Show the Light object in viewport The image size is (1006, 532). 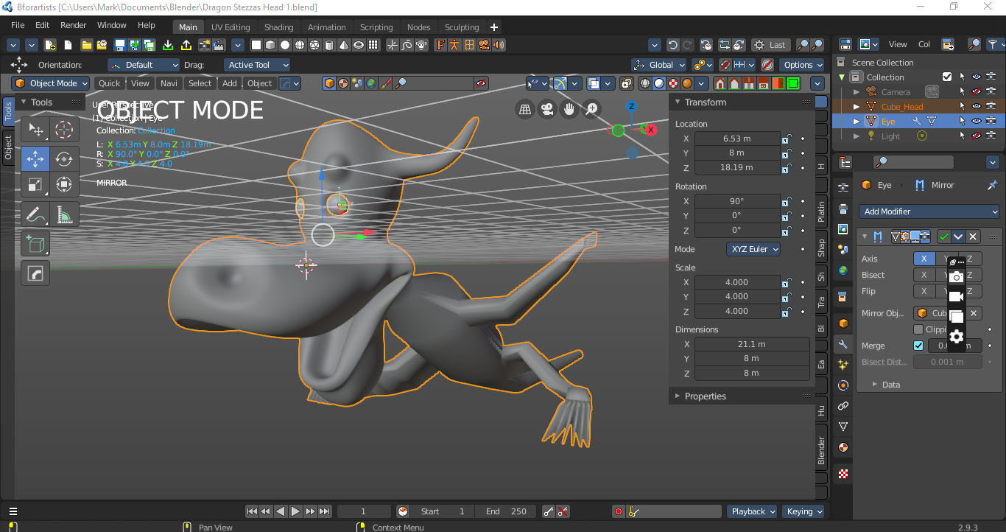(977, 136)
